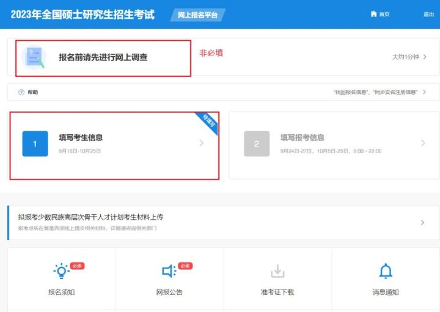Go to 首页 in top navigation
Image resolution: width=440 pixels, height=312 pixels.
pyautogui.click(x=384, y=14)
